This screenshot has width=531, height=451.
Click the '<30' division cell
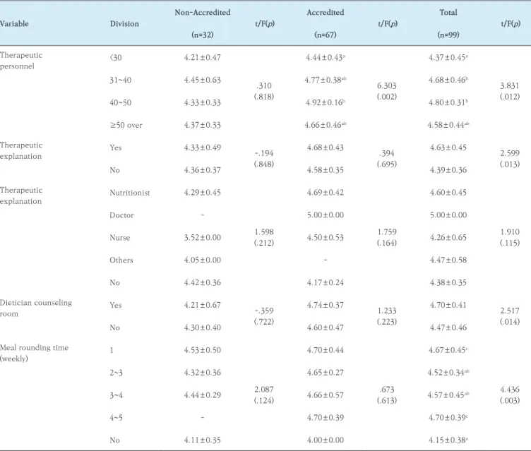coord(116,58)
